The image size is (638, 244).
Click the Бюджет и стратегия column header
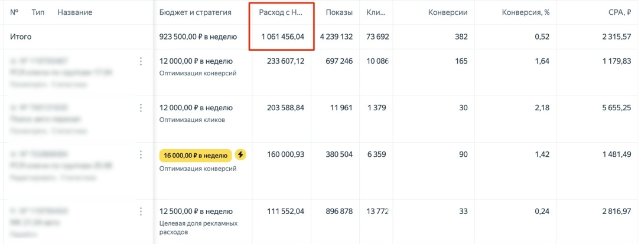point(196,12)
